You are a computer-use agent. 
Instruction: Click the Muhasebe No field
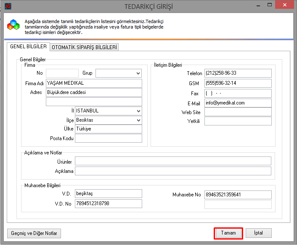(238, 195)
